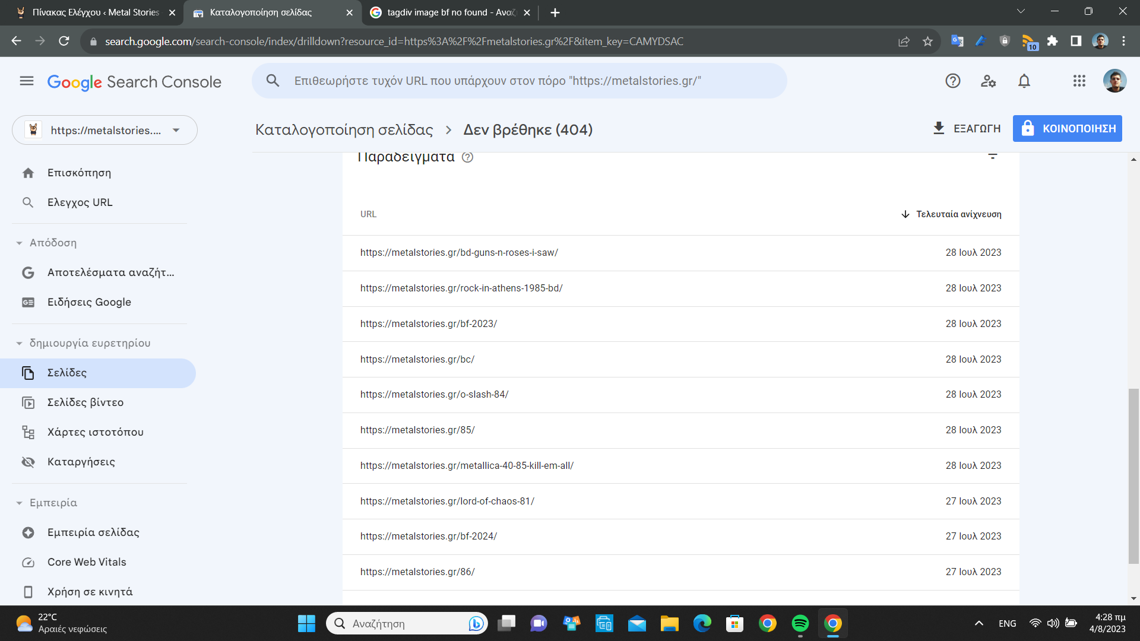Switch to the tagdiv Google search tab
1140x641 pixels.
[x=449, y=12]
